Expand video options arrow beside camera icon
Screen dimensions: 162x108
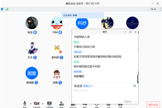coord(42,104)
